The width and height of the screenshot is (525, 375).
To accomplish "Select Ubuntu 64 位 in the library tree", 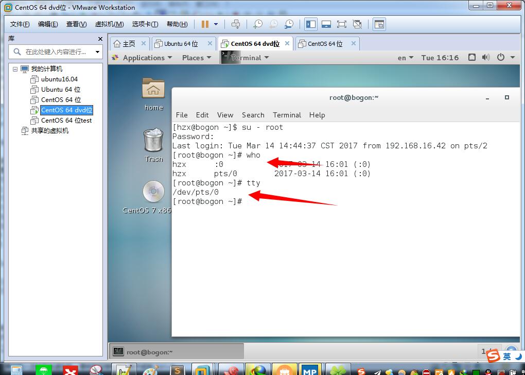I will [61, 90].
